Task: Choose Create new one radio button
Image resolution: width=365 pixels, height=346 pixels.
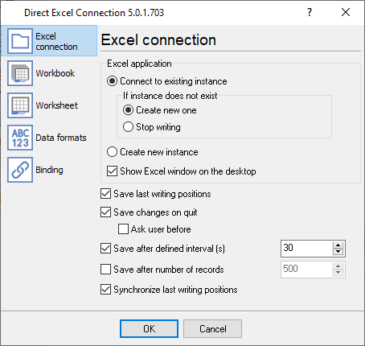Action: coord(128,110)
